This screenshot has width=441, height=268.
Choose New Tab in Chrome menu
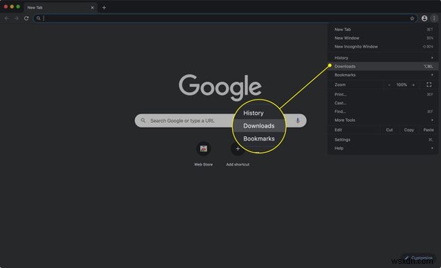coord(383,30)
